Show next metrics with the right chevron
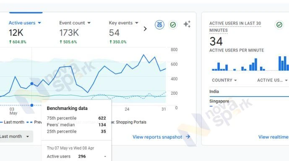 (145, 29)
